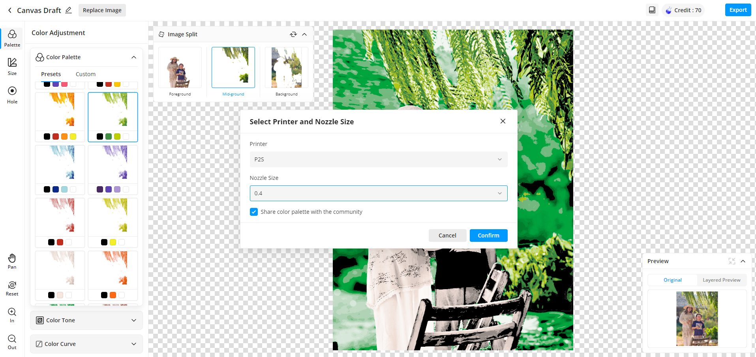Image resolution: width=756 pixels, height=357 pixels.
Task: Select the Hole tool
Action: coord(12,95)
